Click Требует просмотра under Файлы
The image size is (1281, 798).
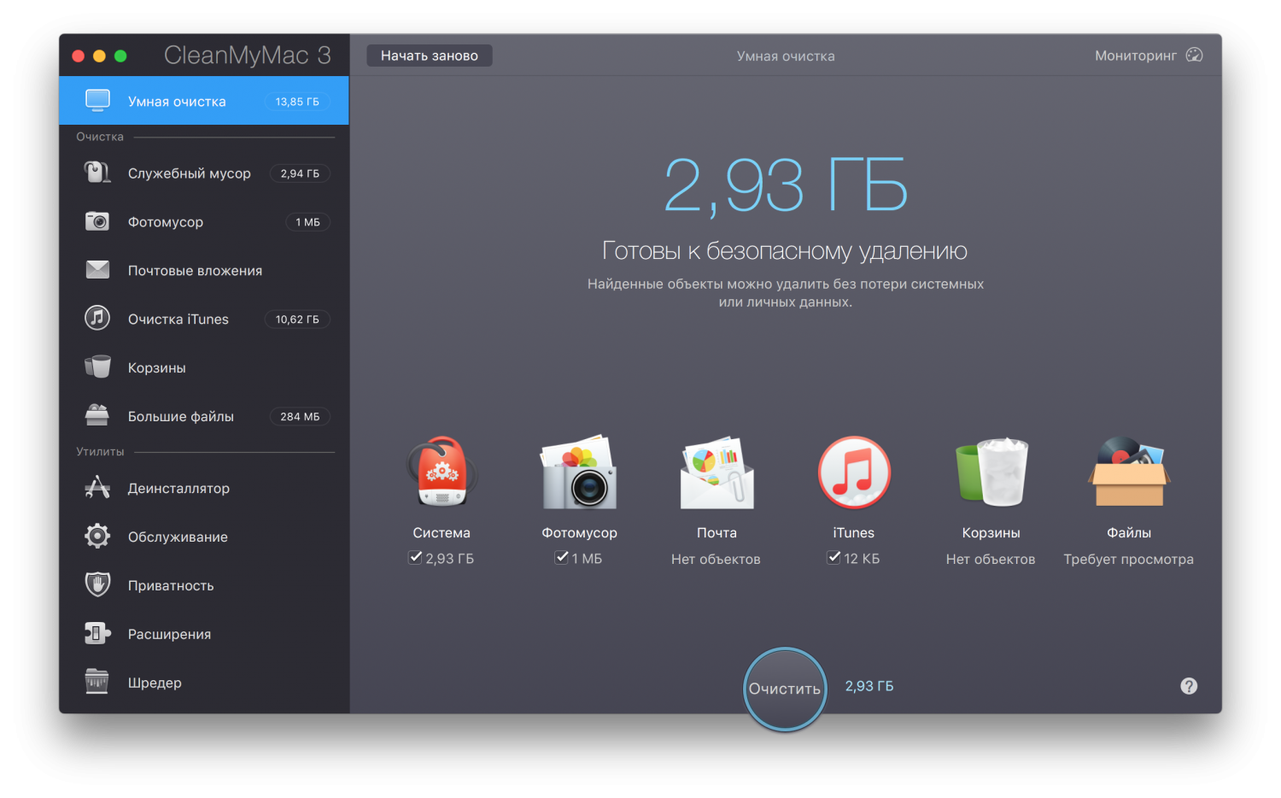(1129, 559)
